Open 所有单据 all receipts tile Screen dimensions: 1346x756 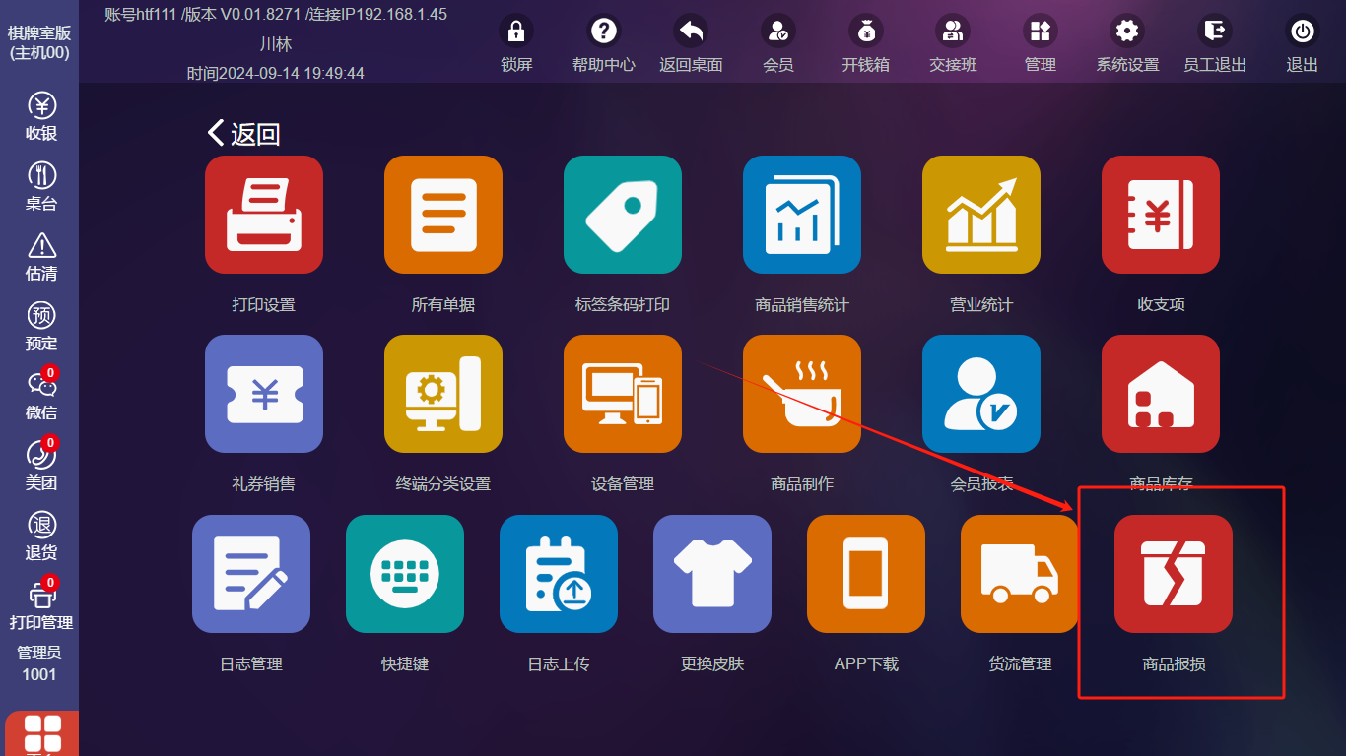tap(443, 215)
